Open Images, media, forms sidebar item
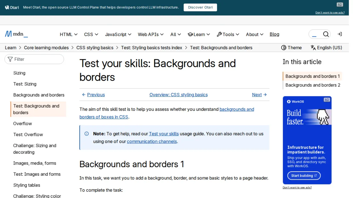Image resolution: width=353 pixels, height=198 pixels. (35, 163)
